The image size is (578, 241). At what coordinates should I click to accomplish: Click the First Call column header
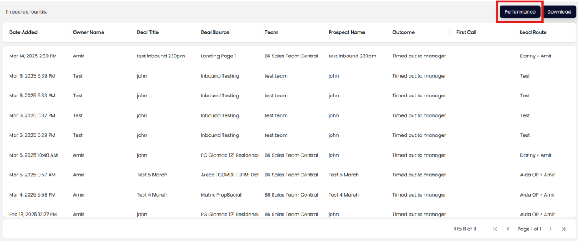click(466, 32)
